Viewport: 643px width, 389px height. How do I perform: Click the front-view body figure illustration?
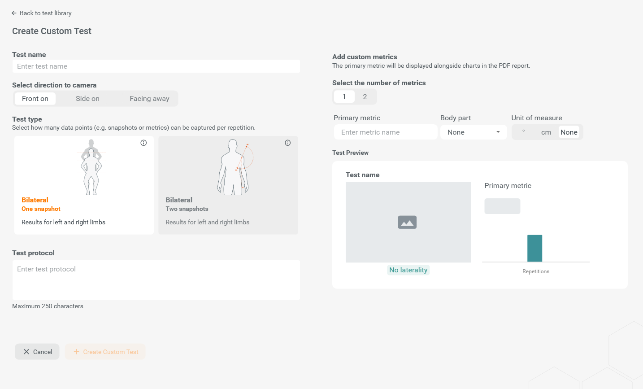pyautogui.click(x=91, y=167)
